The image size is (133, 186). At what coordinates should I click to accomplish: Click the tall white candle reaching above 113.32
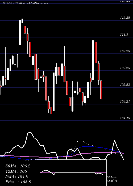[x=93, y=60]
